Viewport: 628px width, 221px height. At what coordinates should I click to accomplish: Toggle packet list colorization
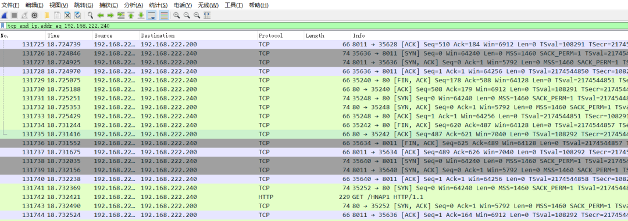pyautogui.click(x=163, y=15)
